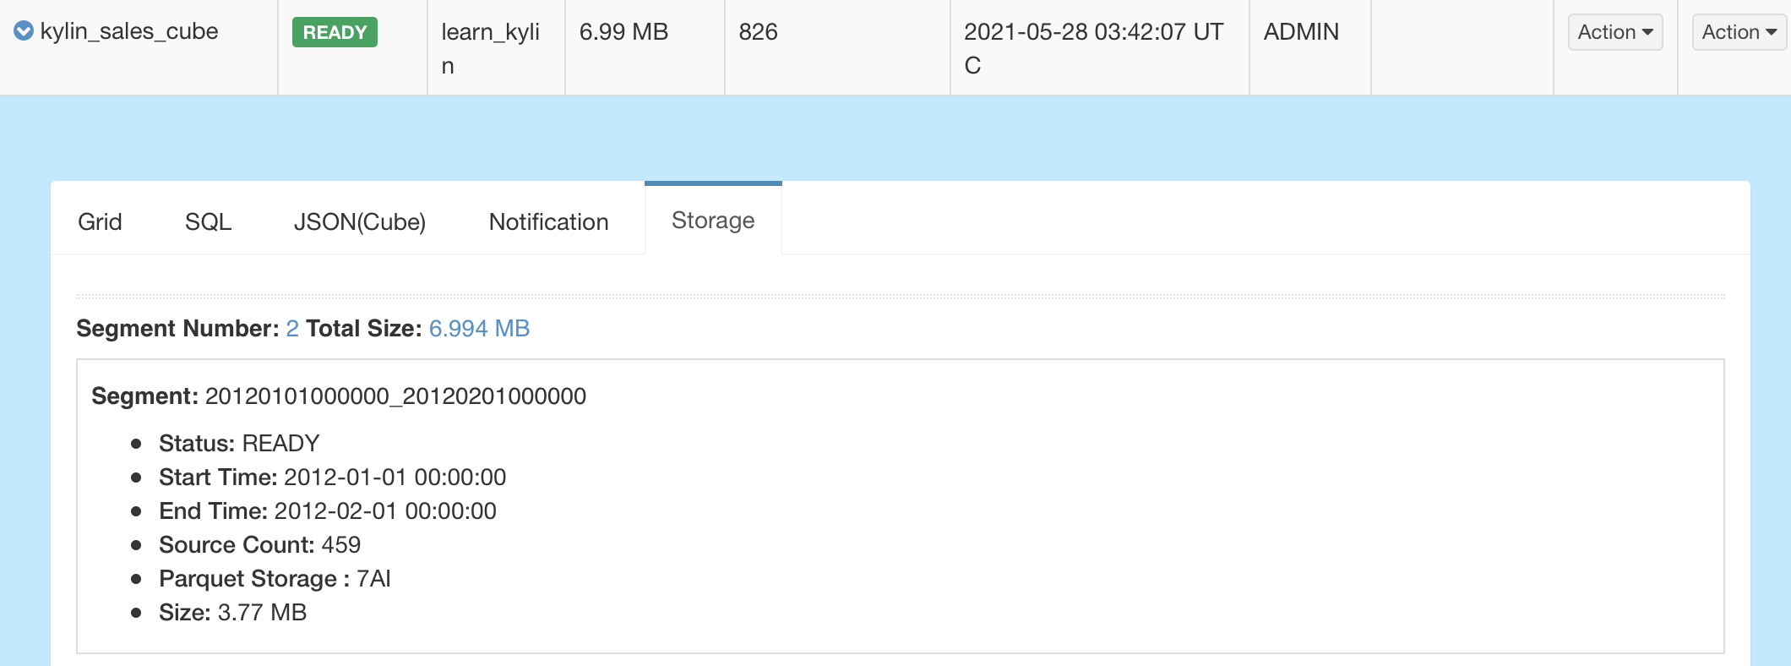Go to the Notification tab
The width and height of the screenshot is (1791, 666).
tap(548, 221)
